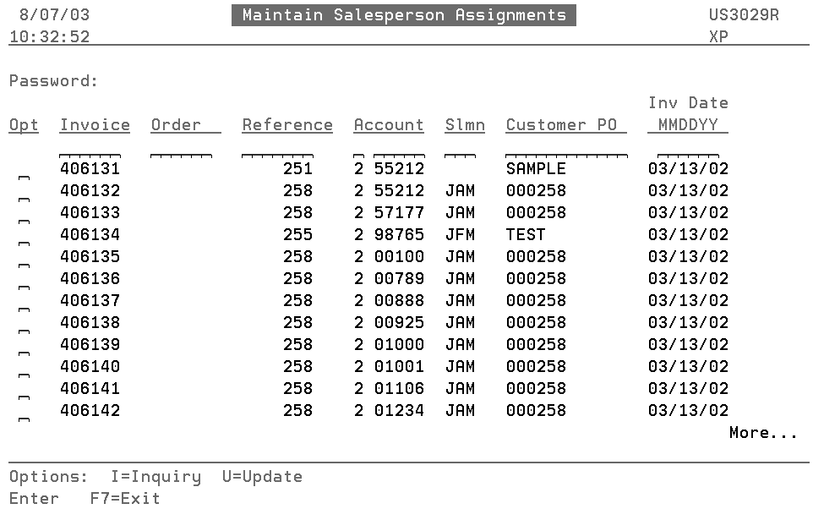Click the TEST customer PO entry

pyautogui.click(x=526, y=235)
